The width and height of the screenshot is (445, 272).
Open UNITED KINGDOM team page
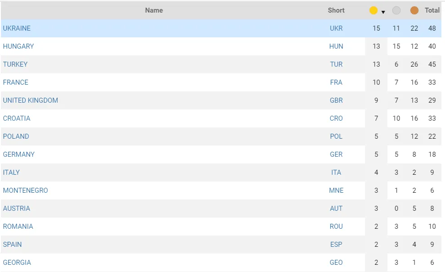click(31, 100)
